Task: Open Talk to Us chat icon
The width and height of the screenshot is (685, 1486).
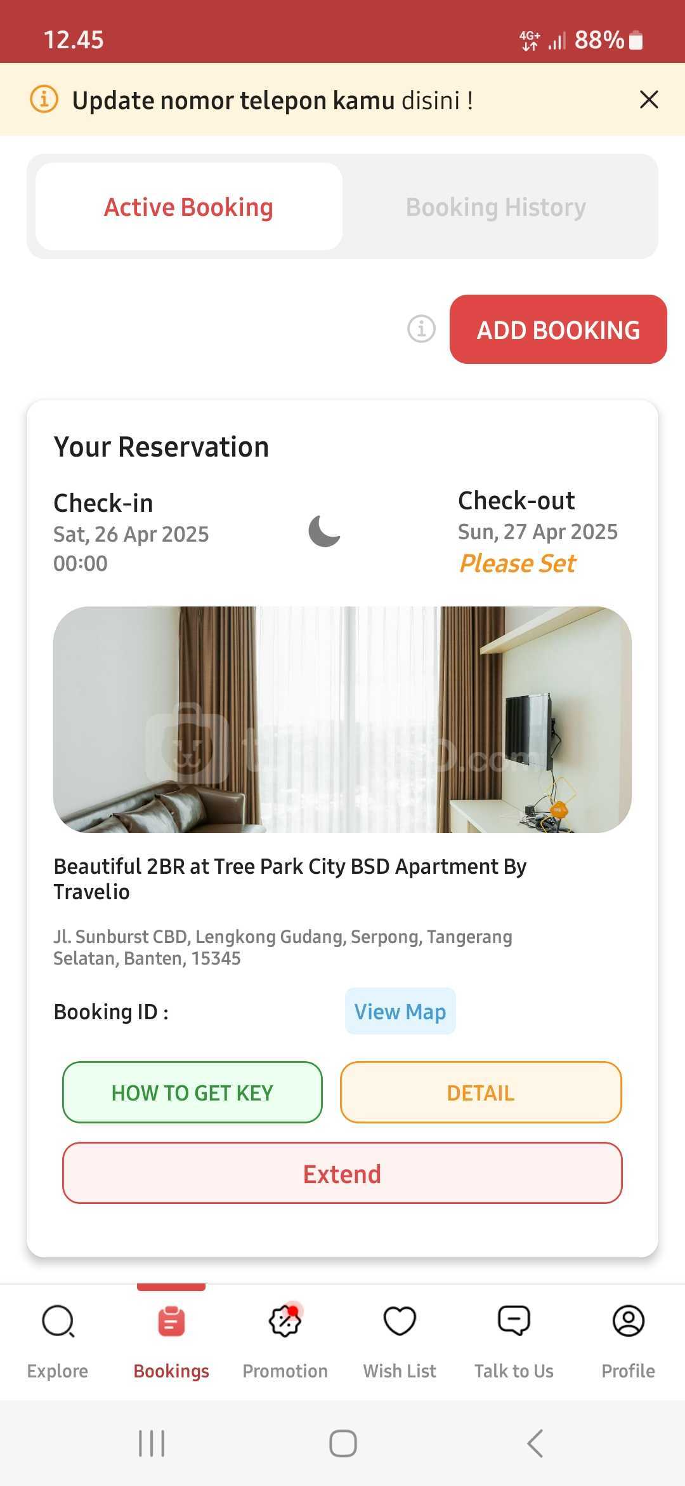Action: [514, 1322]
